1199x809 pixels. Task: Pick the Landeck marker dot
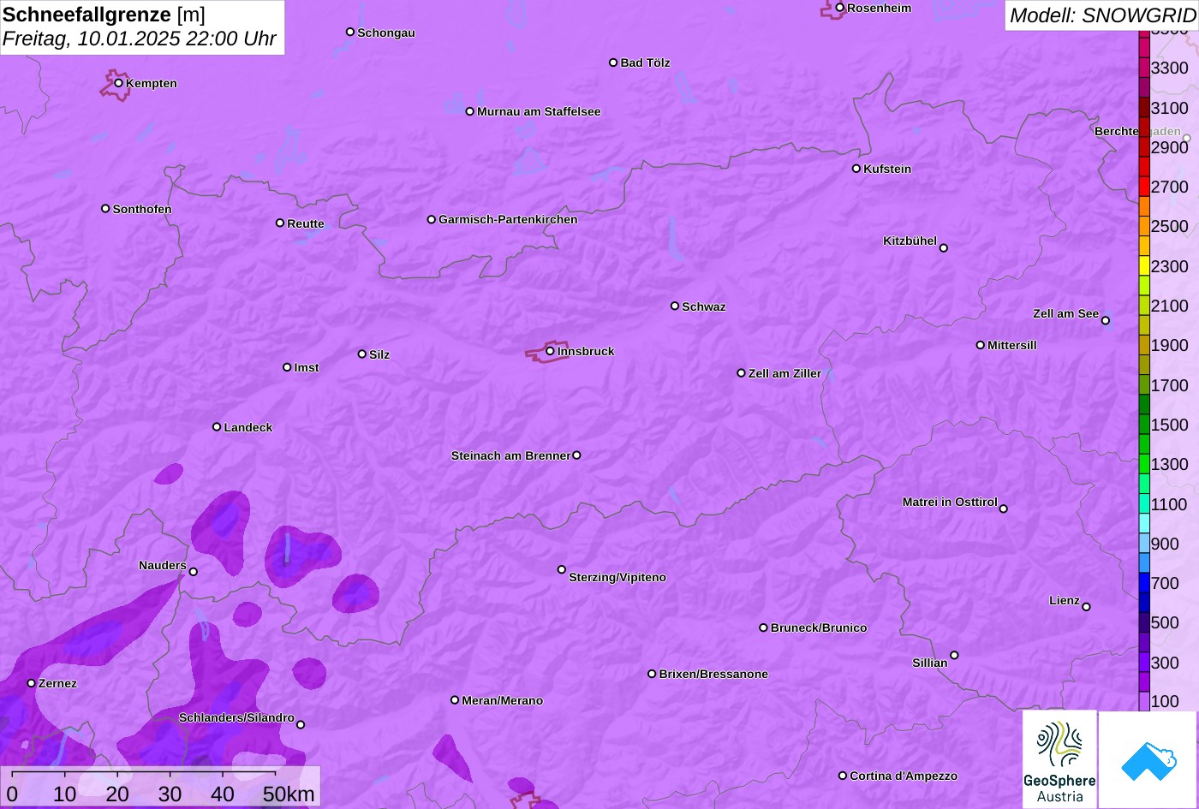click(217, 426)
